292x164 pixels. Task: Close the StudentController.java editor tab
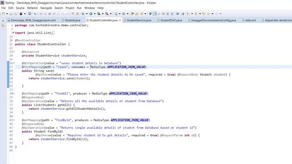pos(120,20)
